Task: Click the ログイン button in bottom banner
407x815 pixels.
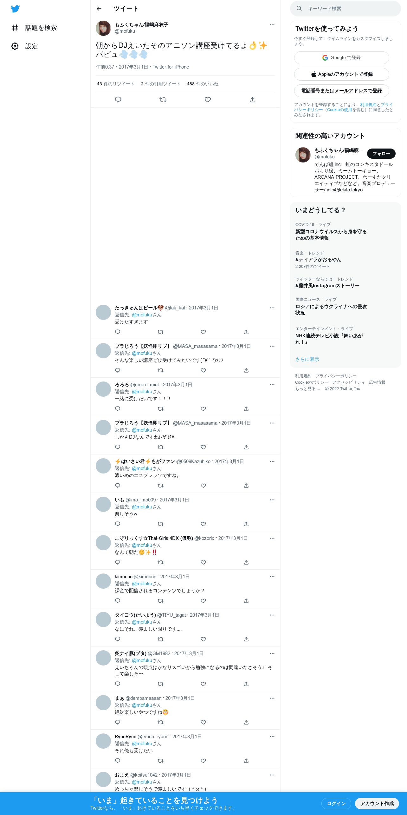Action: 336,804
